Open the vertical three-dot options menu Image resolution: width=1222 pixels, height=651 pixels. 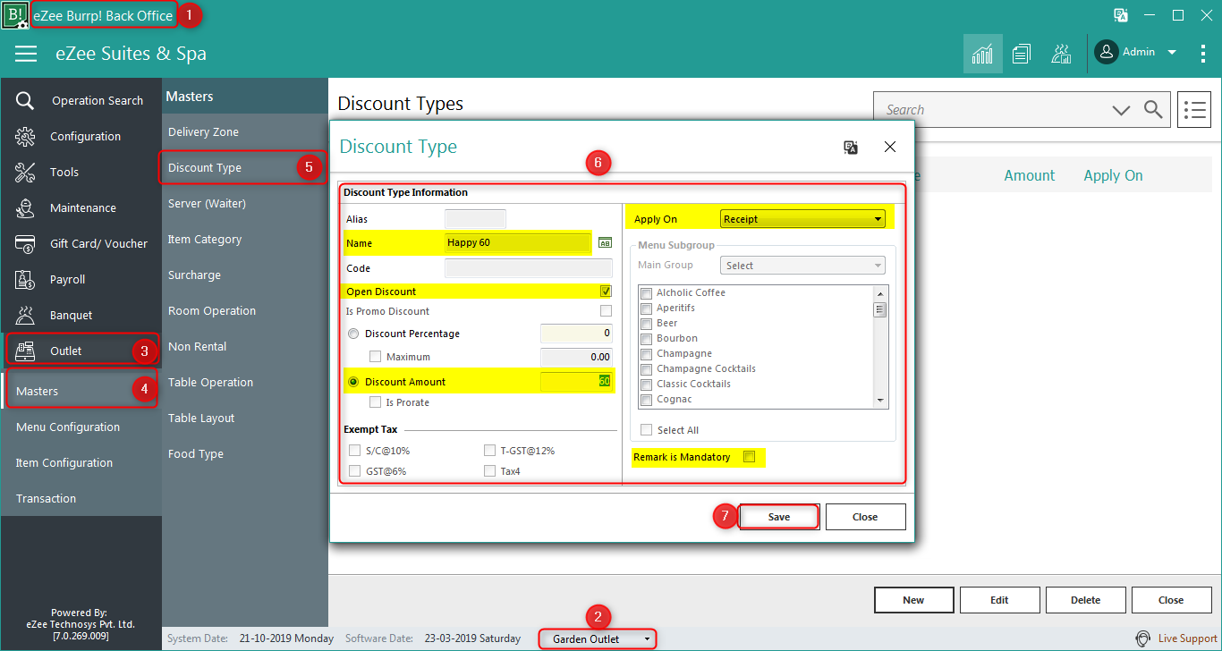[x=1203, y=54]
